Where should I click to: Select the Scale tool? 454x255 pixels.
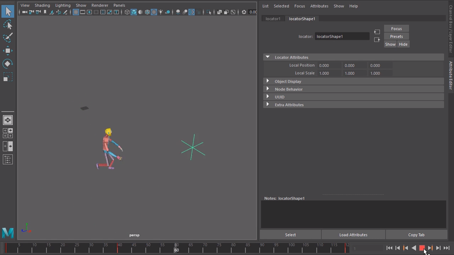(8, 77)
